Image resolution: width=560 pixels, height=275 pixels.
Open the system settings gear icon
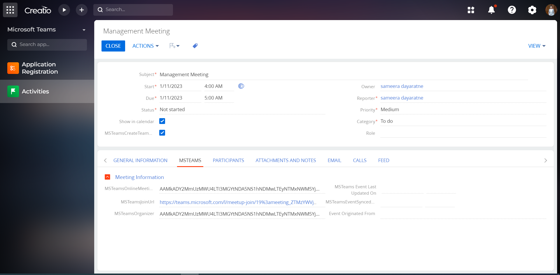532,10
